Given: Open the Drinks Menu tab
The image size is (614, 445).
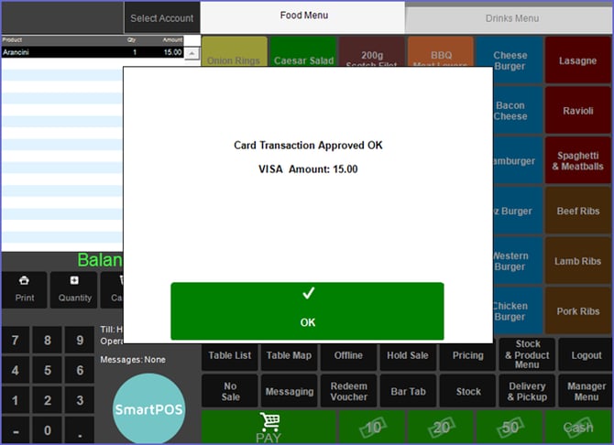Looking at the screenshot, I should pos(511,17).
